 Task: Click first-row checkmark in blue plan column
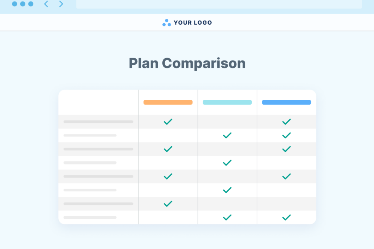[286, 122]
